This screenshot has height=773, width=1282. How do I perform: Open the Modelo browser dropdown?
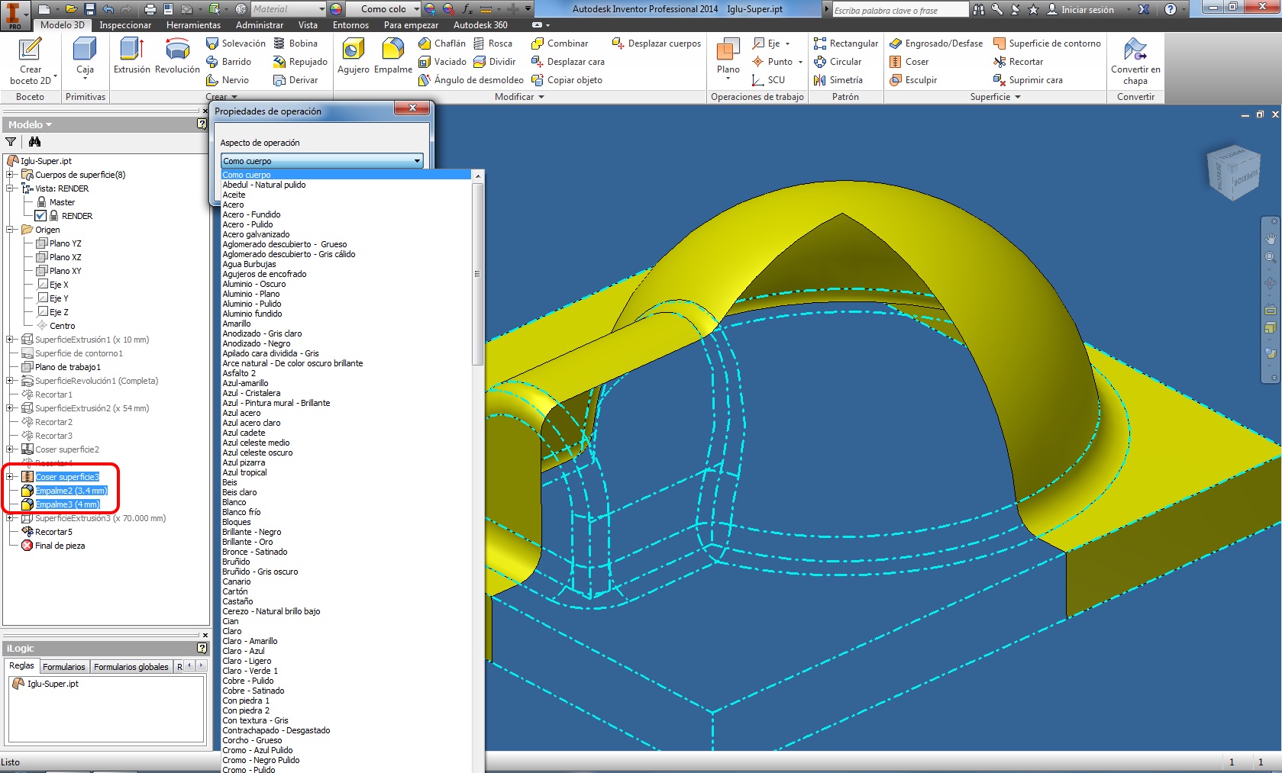31,124
